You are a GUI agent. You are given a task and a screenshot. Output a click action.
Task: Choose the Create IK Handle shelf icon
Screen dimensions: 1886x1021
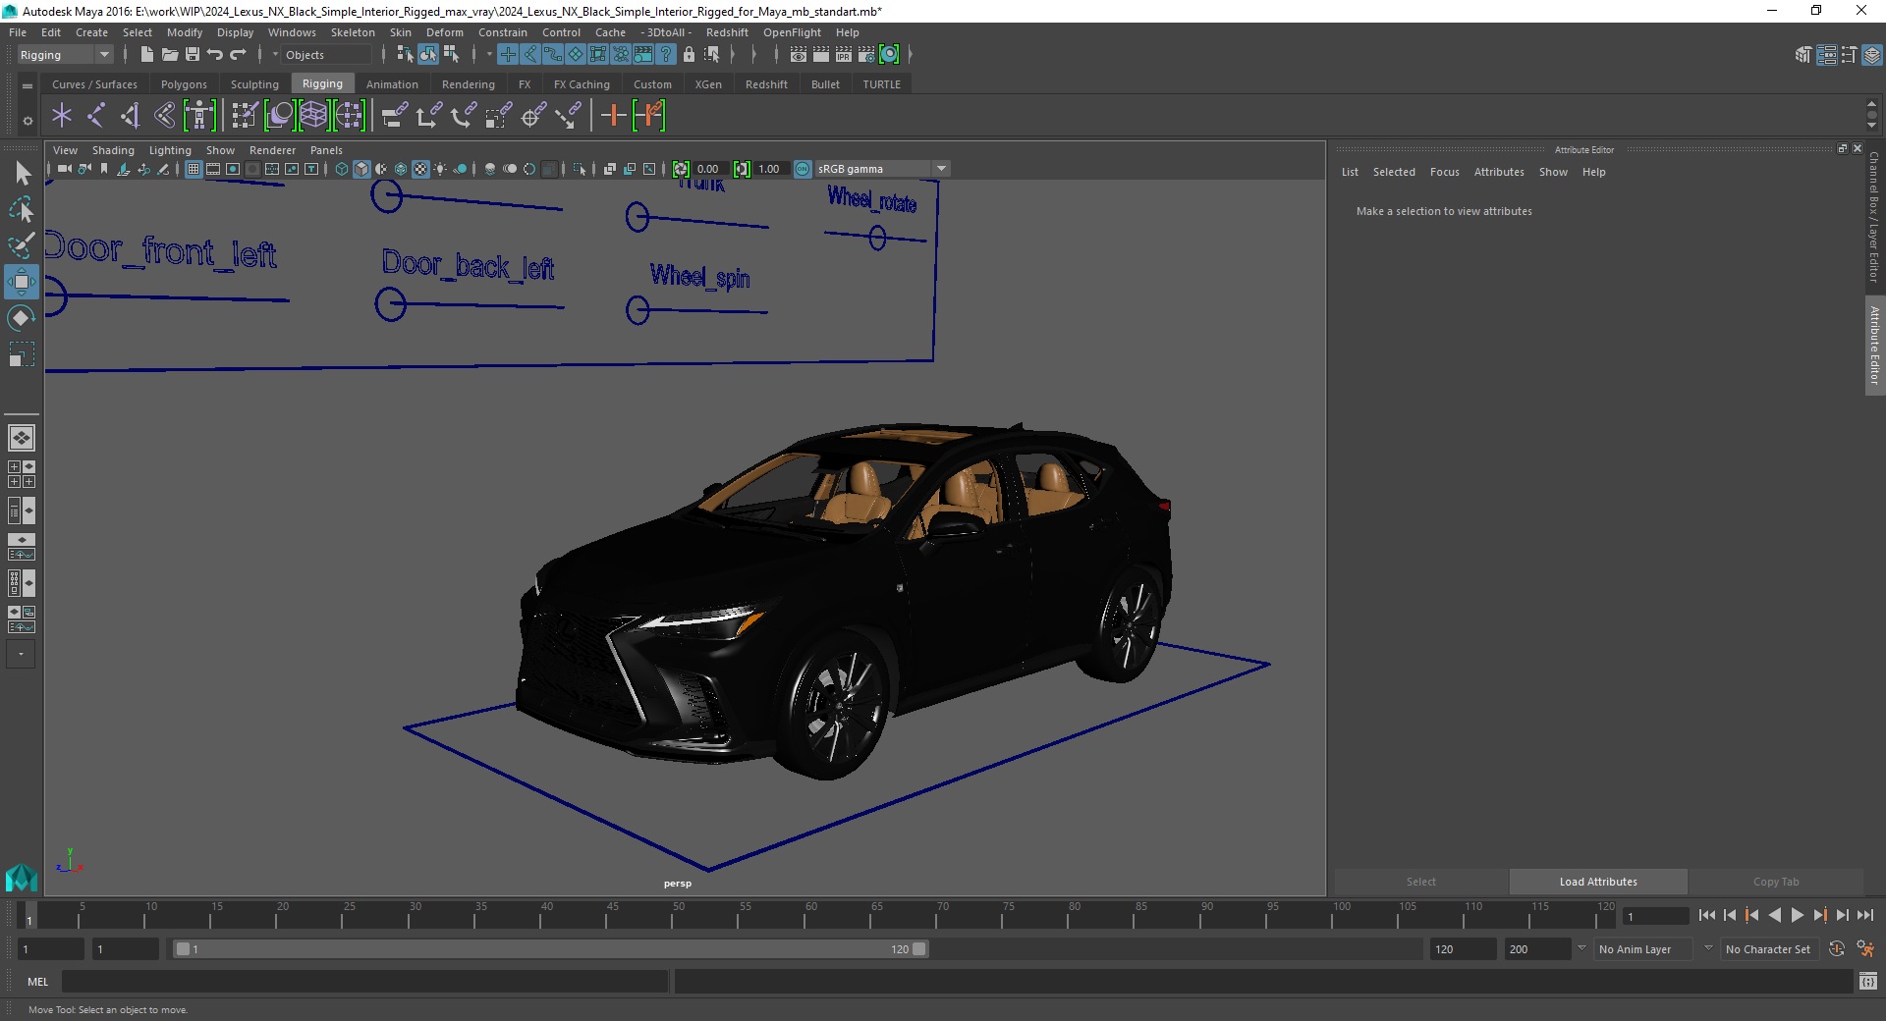tap(131, 116)
